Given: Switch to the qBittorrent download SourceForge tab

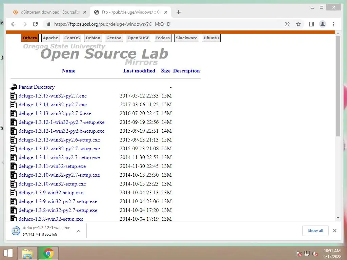Looking at the screenshot, I should (x=49, y=12).
